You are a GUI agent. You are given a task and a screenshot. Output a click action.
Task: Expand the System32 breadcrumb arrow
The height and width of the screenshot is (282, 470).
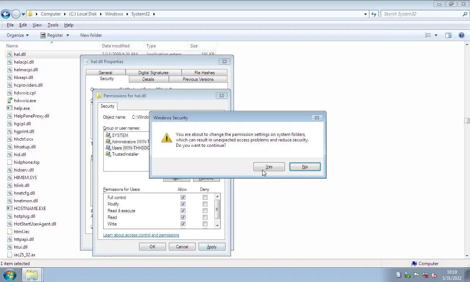pyautogui.click(x=154, y=14)
